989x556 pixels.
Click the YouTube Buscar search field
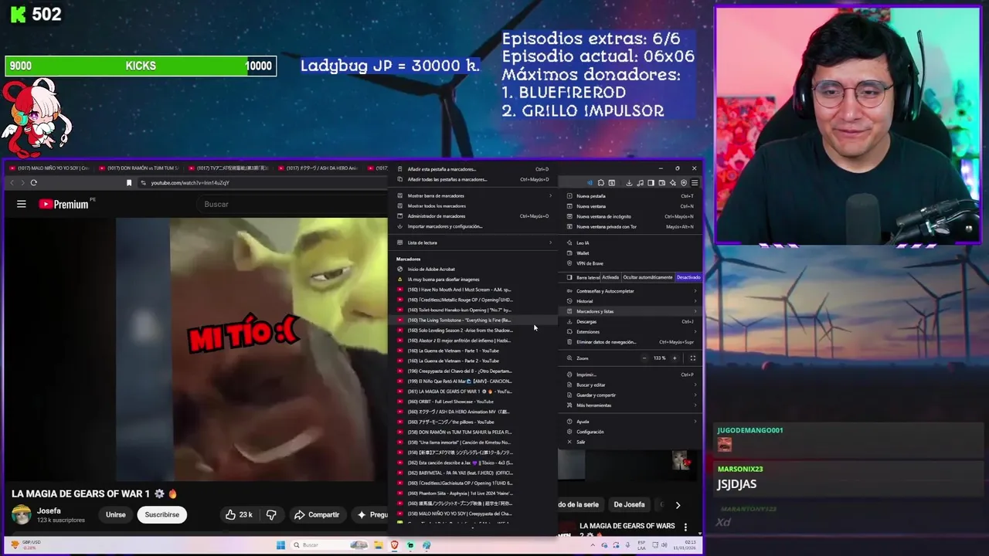tap(294, 204)
